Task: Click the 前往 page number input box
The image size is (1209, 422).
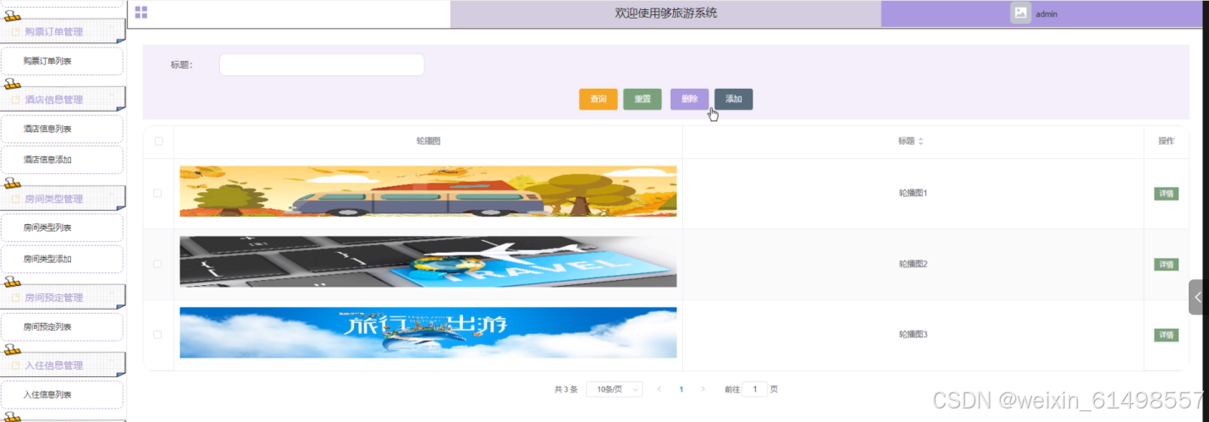Action: pos(755,389)
